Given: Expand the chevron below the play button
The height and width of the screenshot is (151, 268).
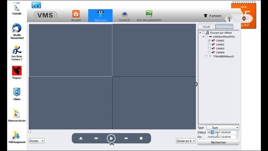Looking at the screenshot, I should pos(112,144).
